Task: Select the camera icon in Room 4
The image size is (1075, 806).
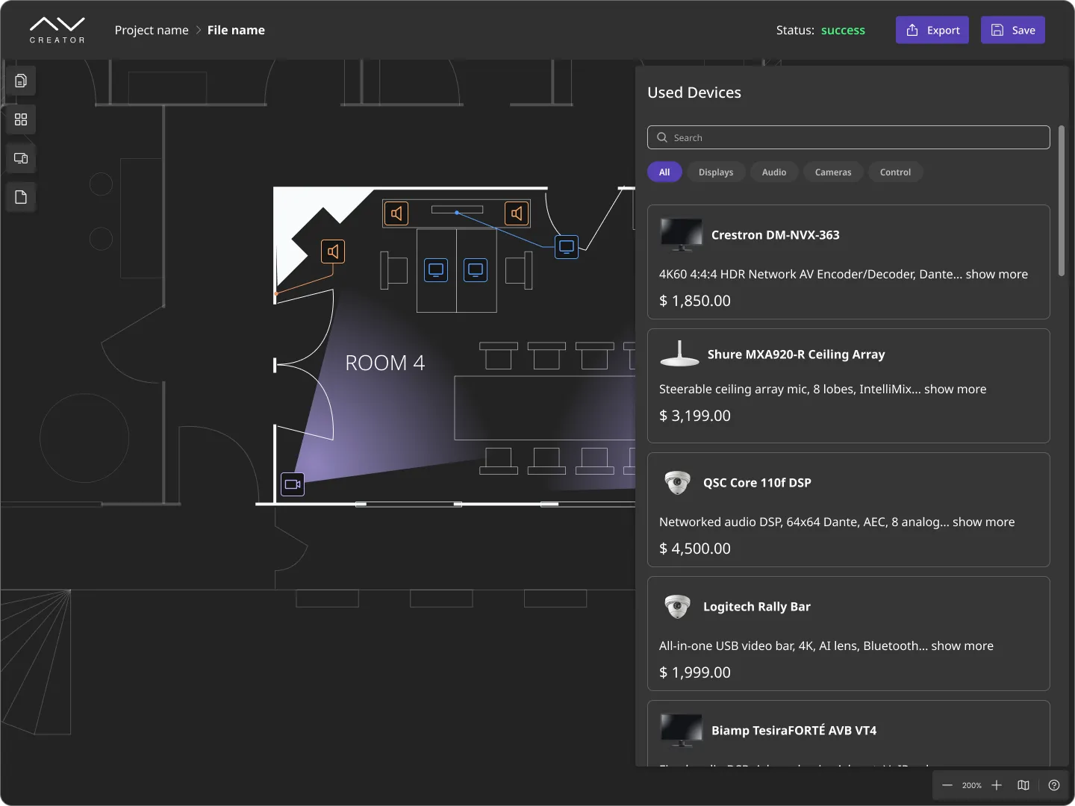Action: 293,484
